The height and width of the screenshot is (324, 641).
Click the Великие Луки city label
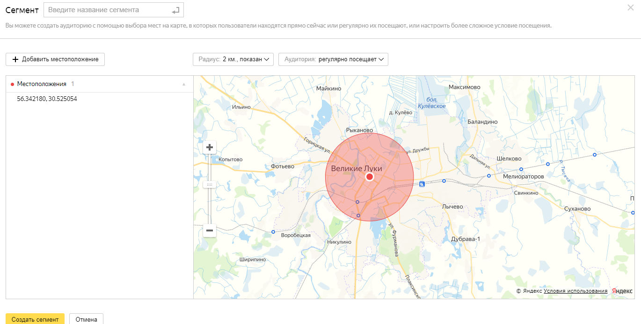point(357,168)
